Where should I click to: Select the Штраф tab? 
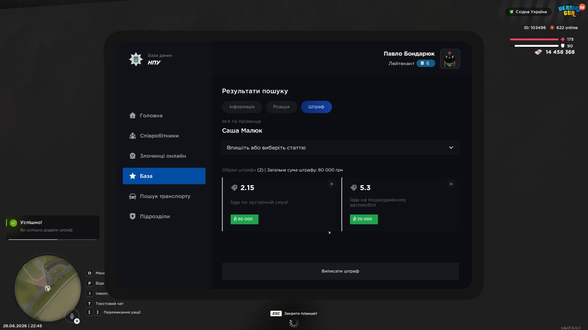316,107
